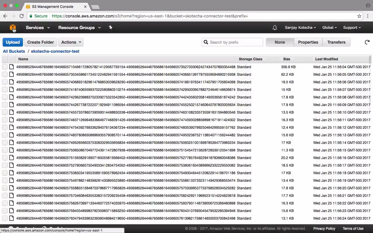
Task: Go back with browser back arrow
Action: tap(5, 16)
